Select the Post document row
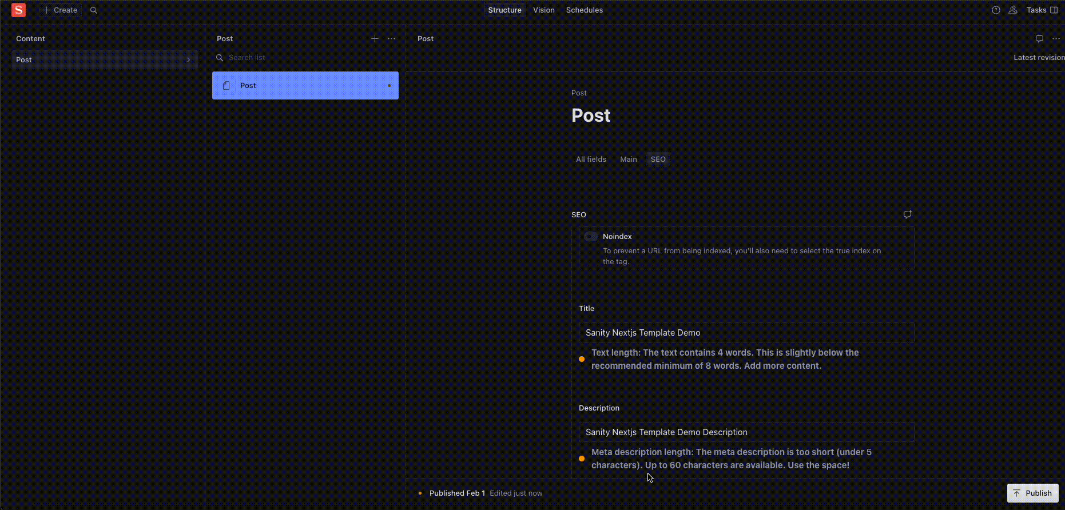Image resolution: width=1065 pixels, height=510 pixels. [x=305, y=85]
